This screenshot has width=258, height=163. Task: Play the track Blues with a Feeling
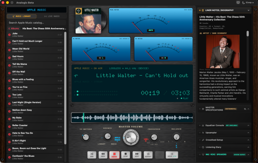[35, 81]
